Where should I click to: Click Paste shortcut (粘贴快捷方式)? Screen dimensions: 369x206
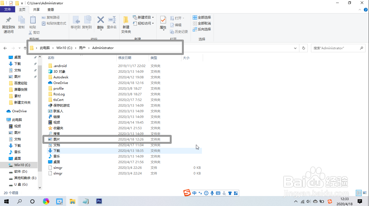click(x=54, y=23)
